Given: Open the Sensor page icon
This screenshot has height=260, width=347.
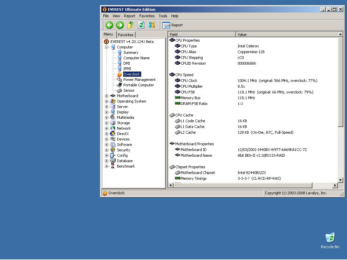Looking at the screenshot, I should (x=120, y=90).
